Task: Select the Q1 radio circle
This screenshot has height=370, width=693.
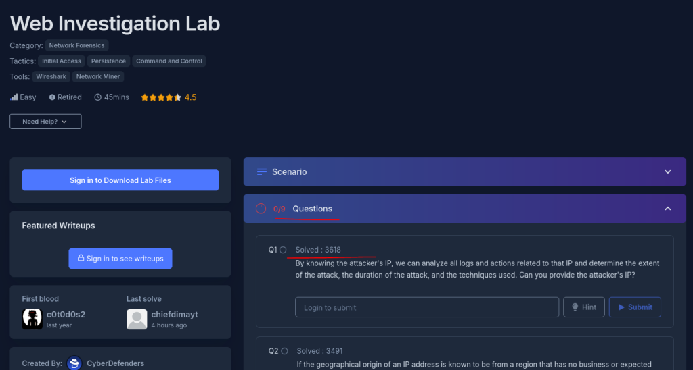Action: [283, 250]
